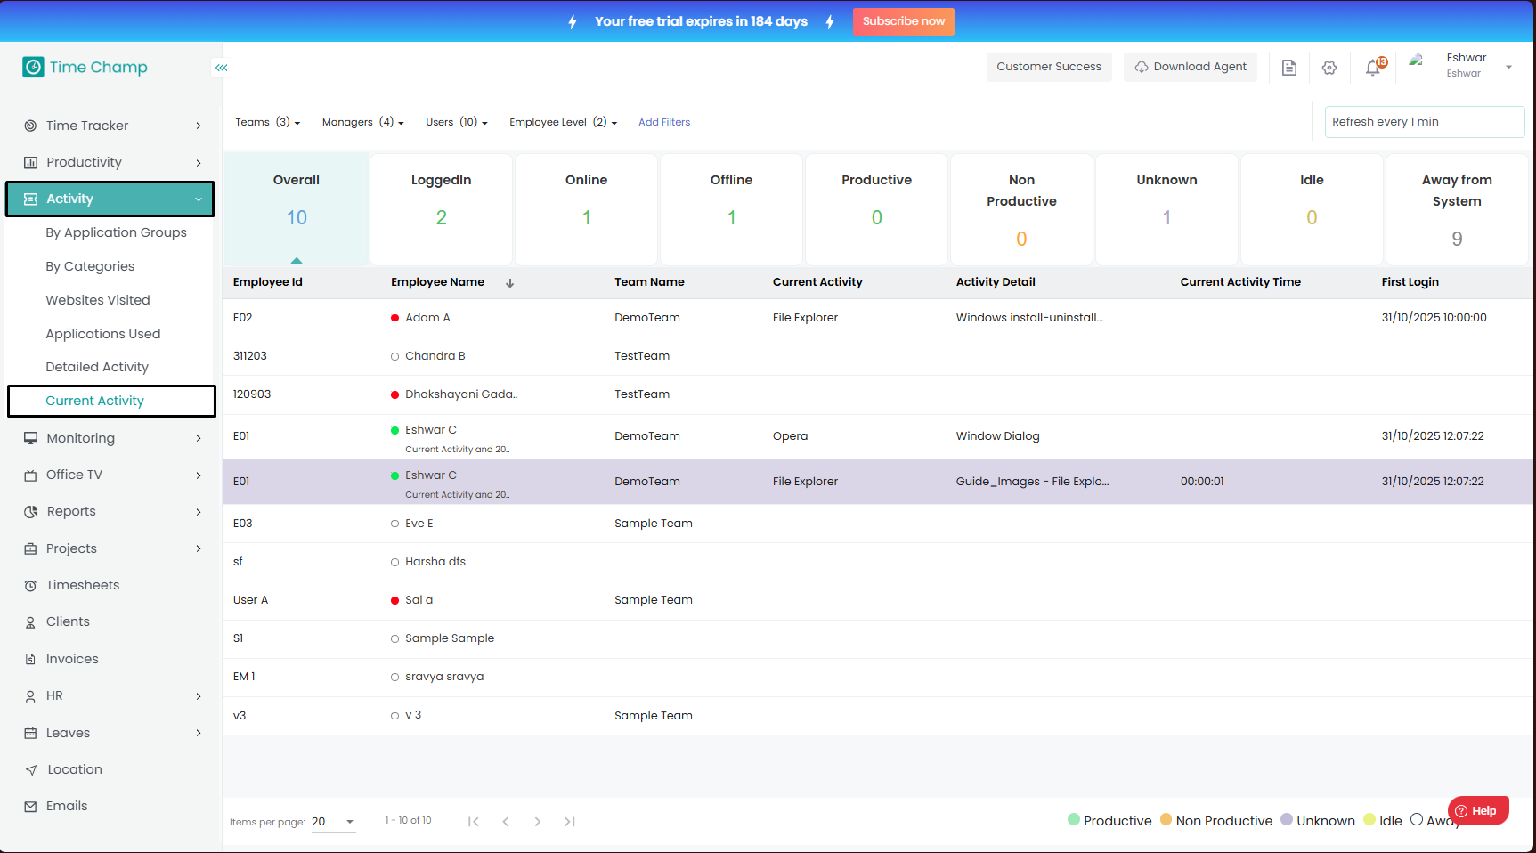Click the Add Filters link
Screen dimensions: 1536x853
point(663,122)
